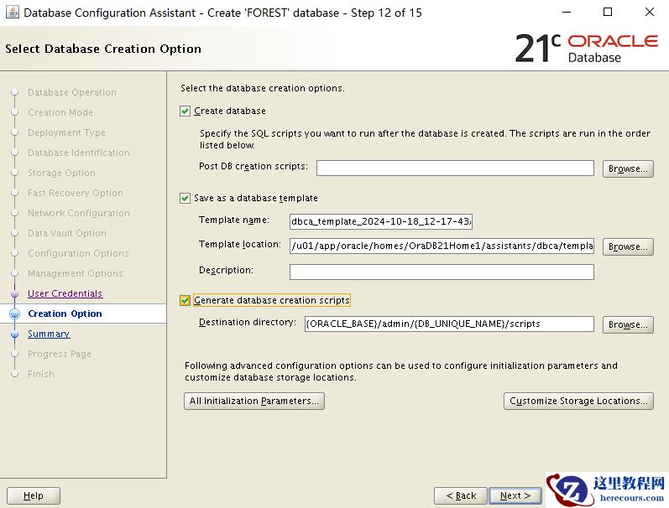Click the Data Vault Option step label
Screen dimensions: 669x508
coord(67,233)
